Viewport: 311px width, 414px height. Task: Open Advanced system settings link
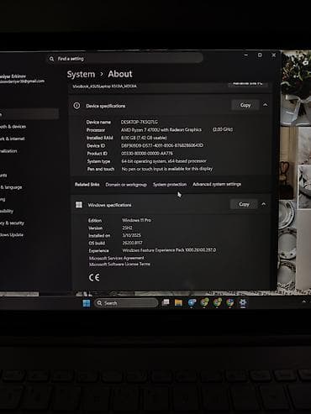point(217,184)
